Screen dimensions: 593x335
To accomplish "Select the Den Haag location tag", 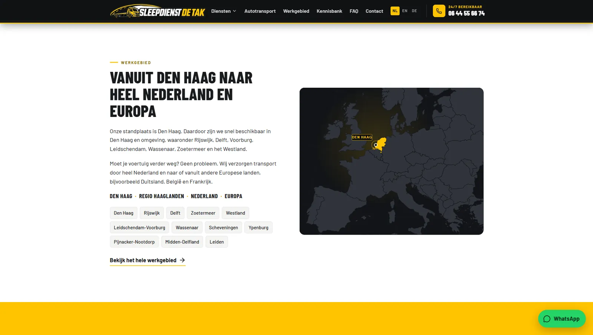I will [x=123, y=213].
